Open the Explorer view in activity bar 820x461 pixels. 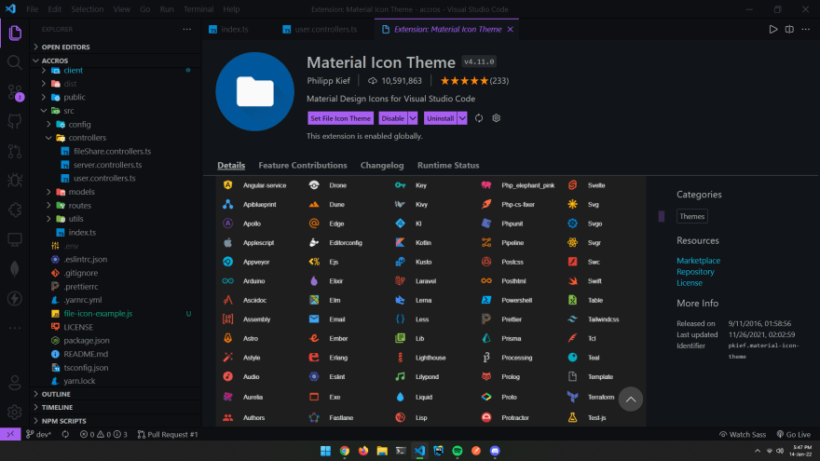15,33
